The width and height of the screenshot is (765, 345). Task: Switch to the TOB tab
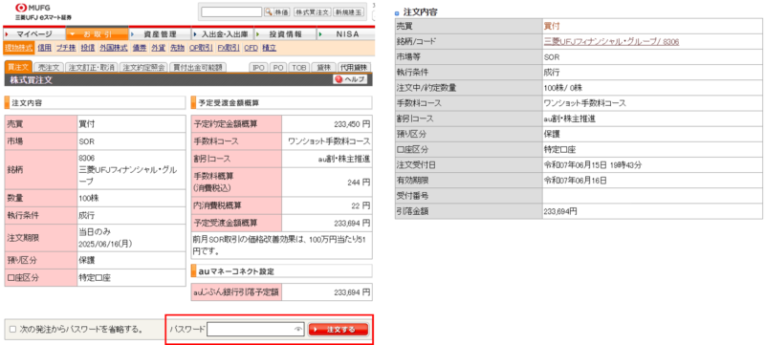[298, 67]
